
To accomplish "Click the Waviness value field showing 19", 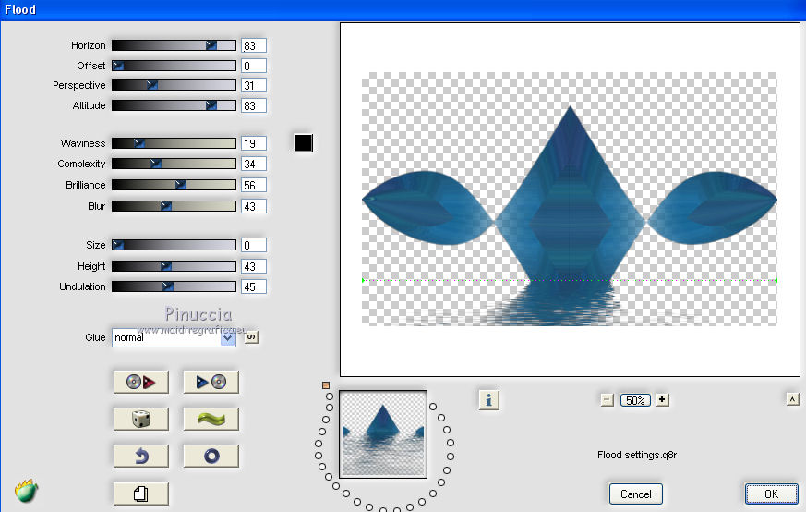I will point(254,143).
